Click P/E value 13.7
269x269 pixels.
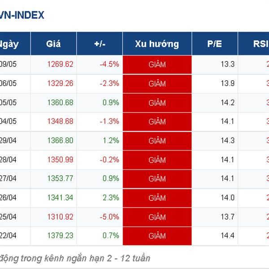(227, 217)
